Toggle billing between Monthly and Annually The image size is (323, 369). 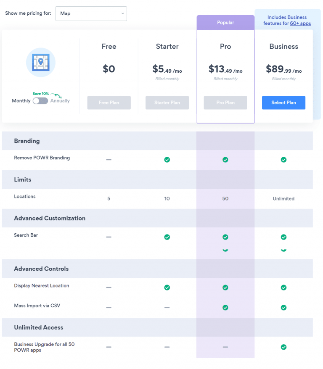40,101
